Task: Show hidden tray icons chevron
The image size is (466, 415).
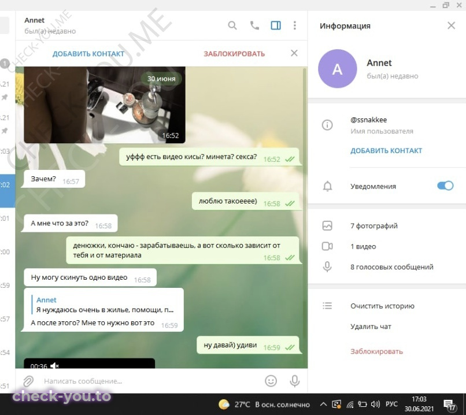Action: pyautogui.click(x=323, y=404)
